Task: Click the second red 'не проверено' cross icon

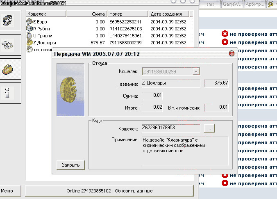Action: [x=225, y=42]
